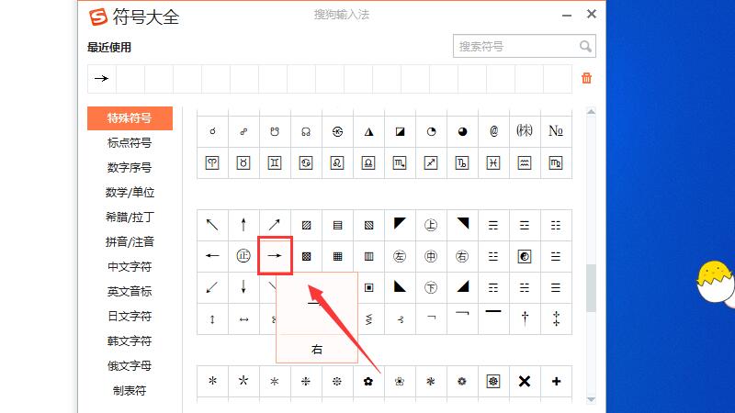Reuse the recent → symbol under 最近使用

[x=101, y=78]
